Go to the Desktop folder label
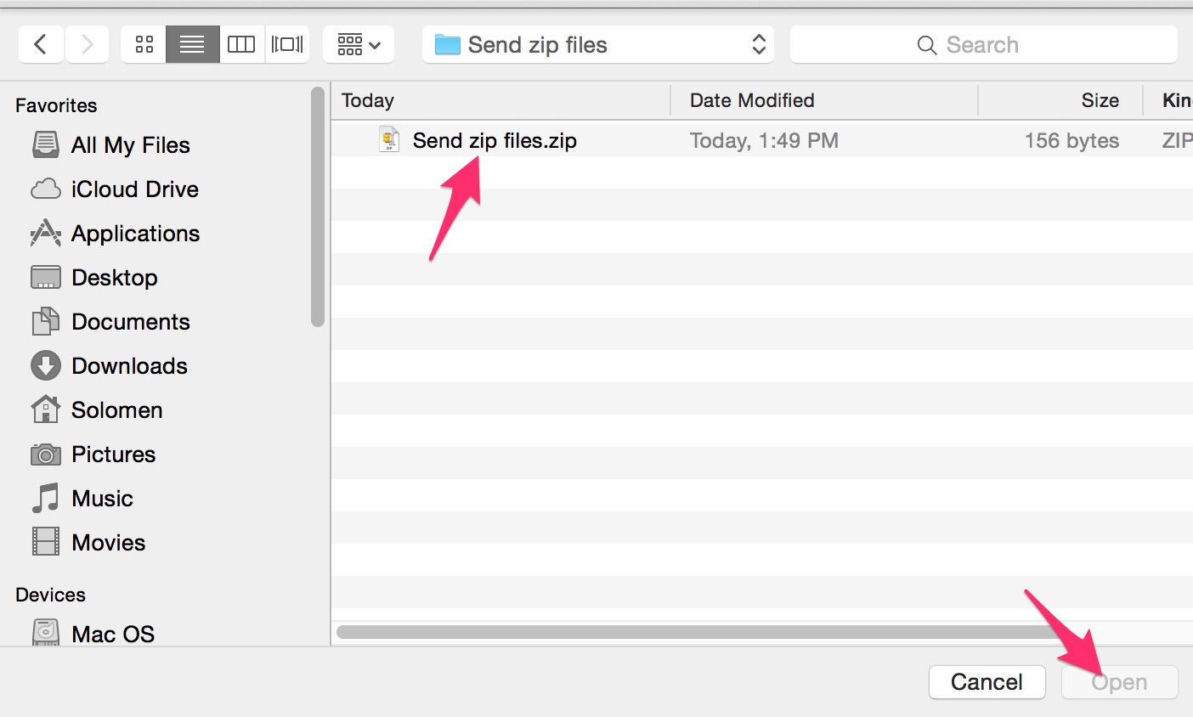Image resolution: width=1193 pixels, height=717 pixels. click(115, 278)
